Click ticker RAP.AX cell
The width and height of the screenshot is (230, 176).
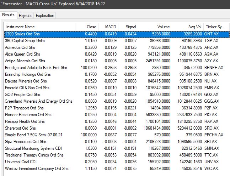212,121
